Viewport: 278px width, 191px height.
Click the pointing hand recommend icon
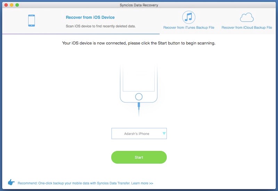pyautogui.click(x=11, y=182)
